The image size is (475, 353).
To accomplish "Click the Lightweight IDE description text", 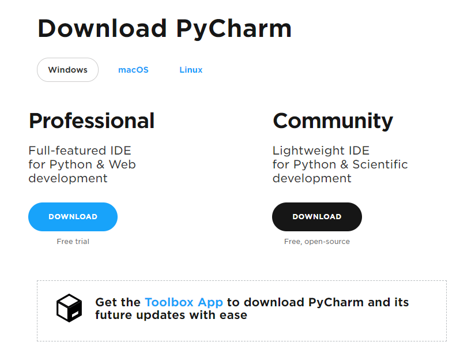I will (x=321, y=151).
